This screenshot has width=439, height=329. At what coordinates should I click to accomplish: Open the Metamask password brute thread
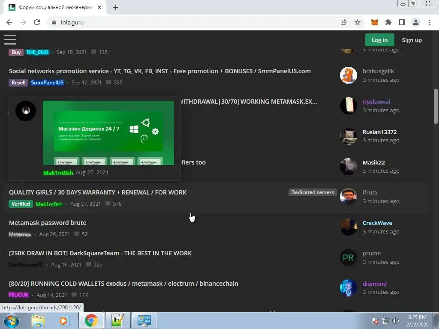48,223
